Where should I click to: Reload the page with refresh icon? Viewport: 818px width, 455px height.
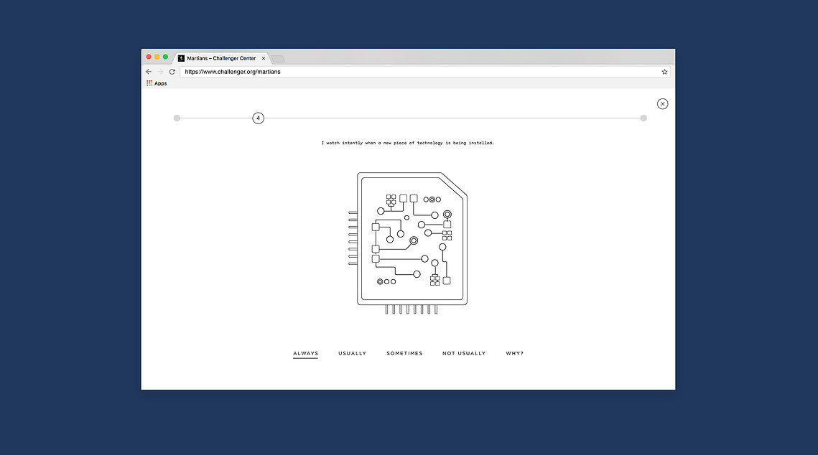[x=172, y=72]
